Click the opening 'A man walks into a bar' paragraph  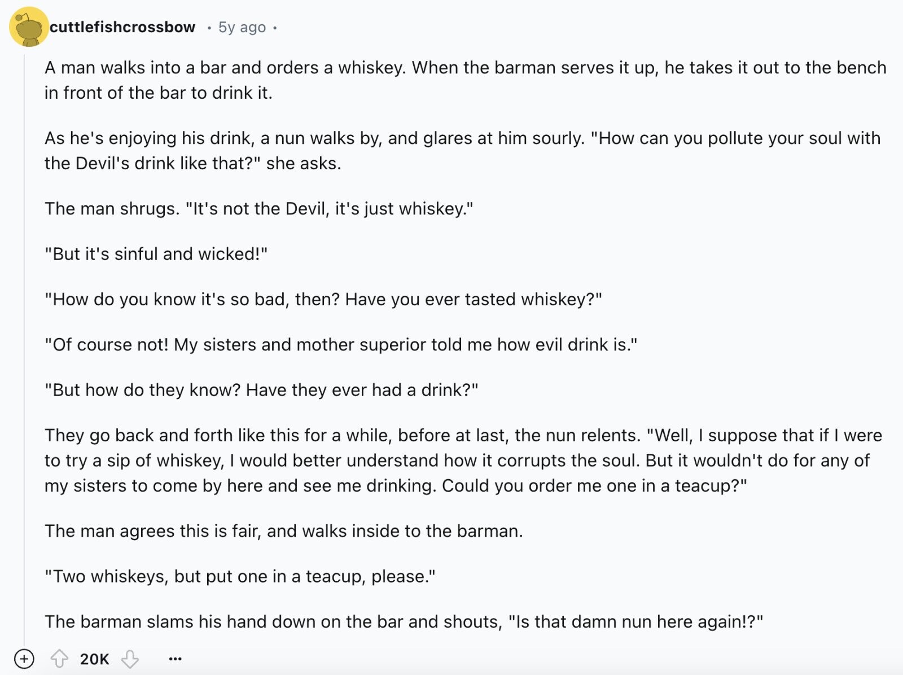pos(466,80)
